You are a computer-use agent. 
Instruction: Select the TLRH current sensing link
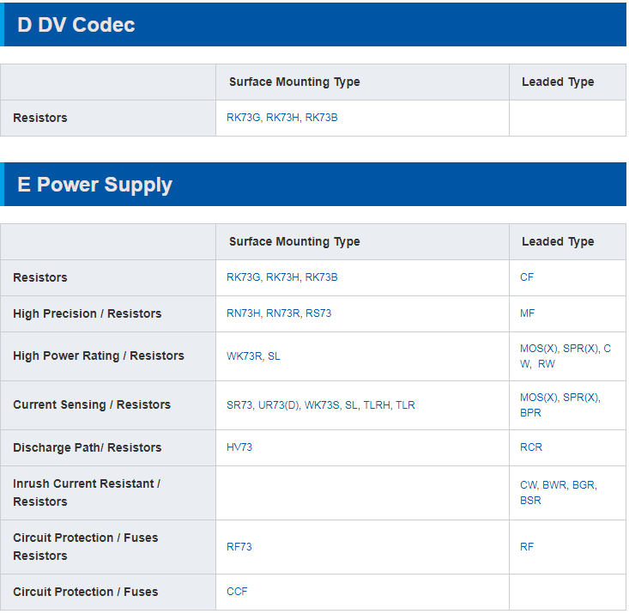click(x=376, y=405)
